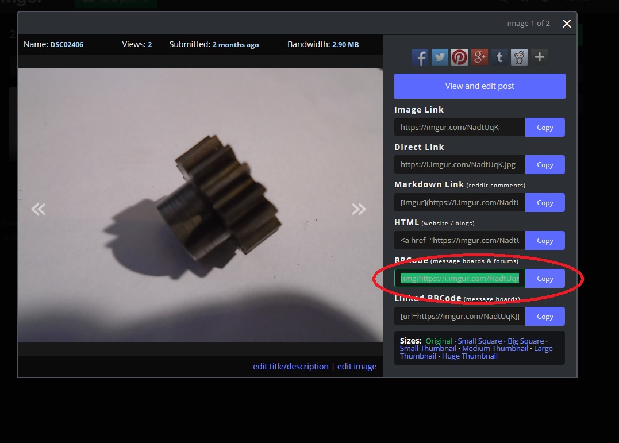This screenshot has width=619, height=443.
Task: Click the 'image 1 of 2' counter
Action: [x=528, y=24]
